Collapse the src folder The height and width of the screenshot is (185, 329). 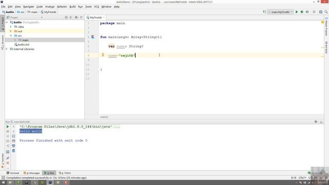(x=11, y=35)
